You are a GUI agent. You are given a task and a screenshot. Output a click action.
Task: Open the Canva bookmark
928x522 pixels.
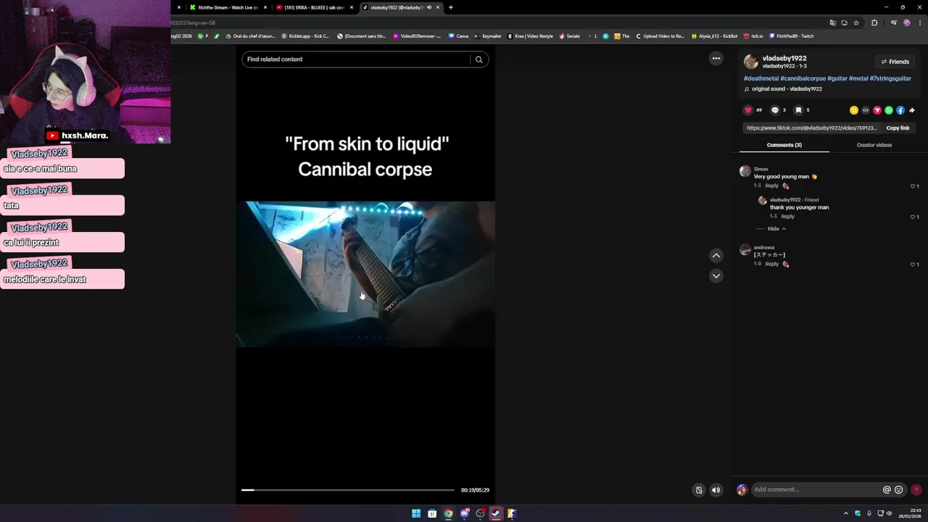click(x=459, y=36)
